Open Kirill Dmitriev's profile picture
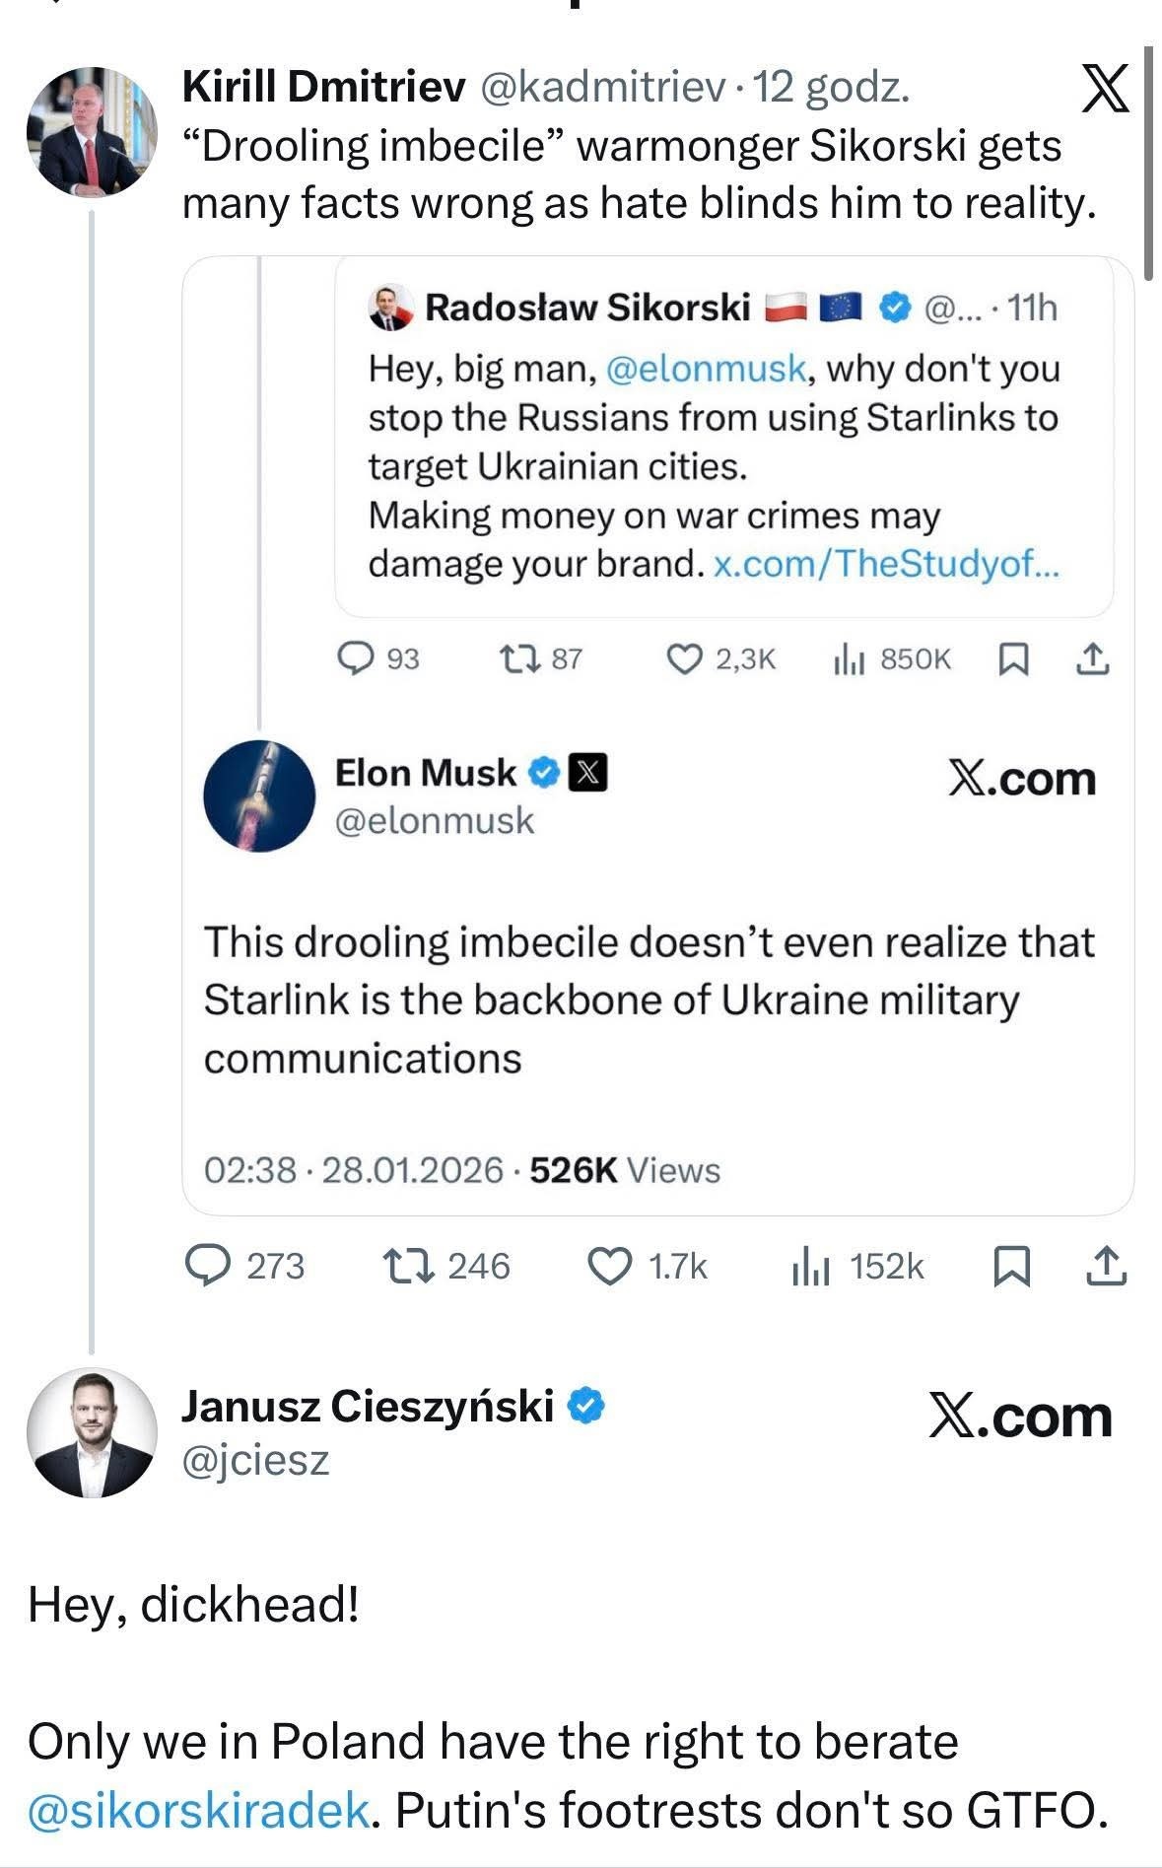1162x1868 pixels. point(91,132)
